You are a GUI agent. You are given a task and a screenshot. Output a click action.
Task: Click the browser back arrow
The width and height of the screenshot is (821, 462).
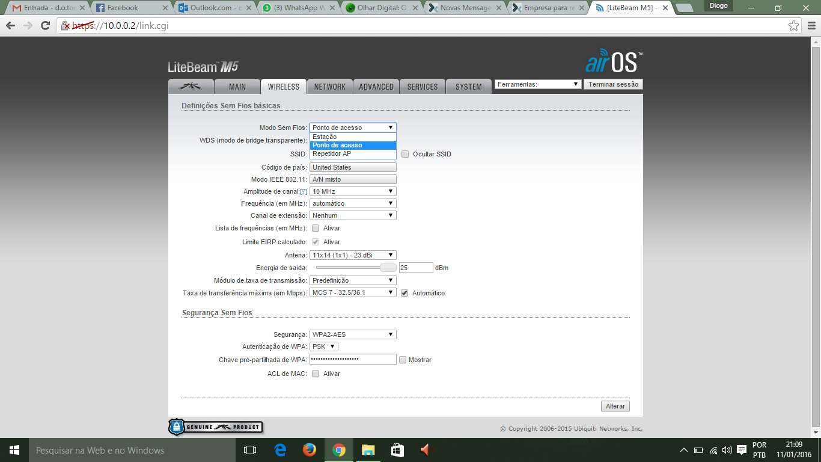pos(10,26)
